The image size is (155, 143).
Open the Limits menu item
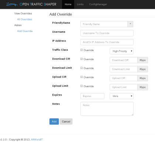pos(80,4)
